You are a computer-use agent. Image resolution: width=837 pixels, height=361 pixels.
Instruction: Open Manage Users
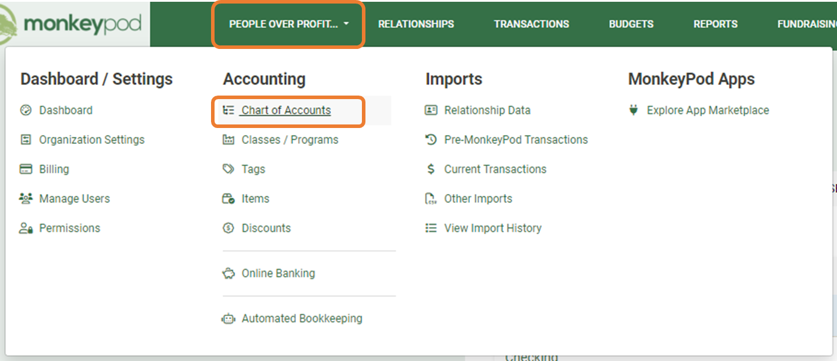(x=75, y=199)
